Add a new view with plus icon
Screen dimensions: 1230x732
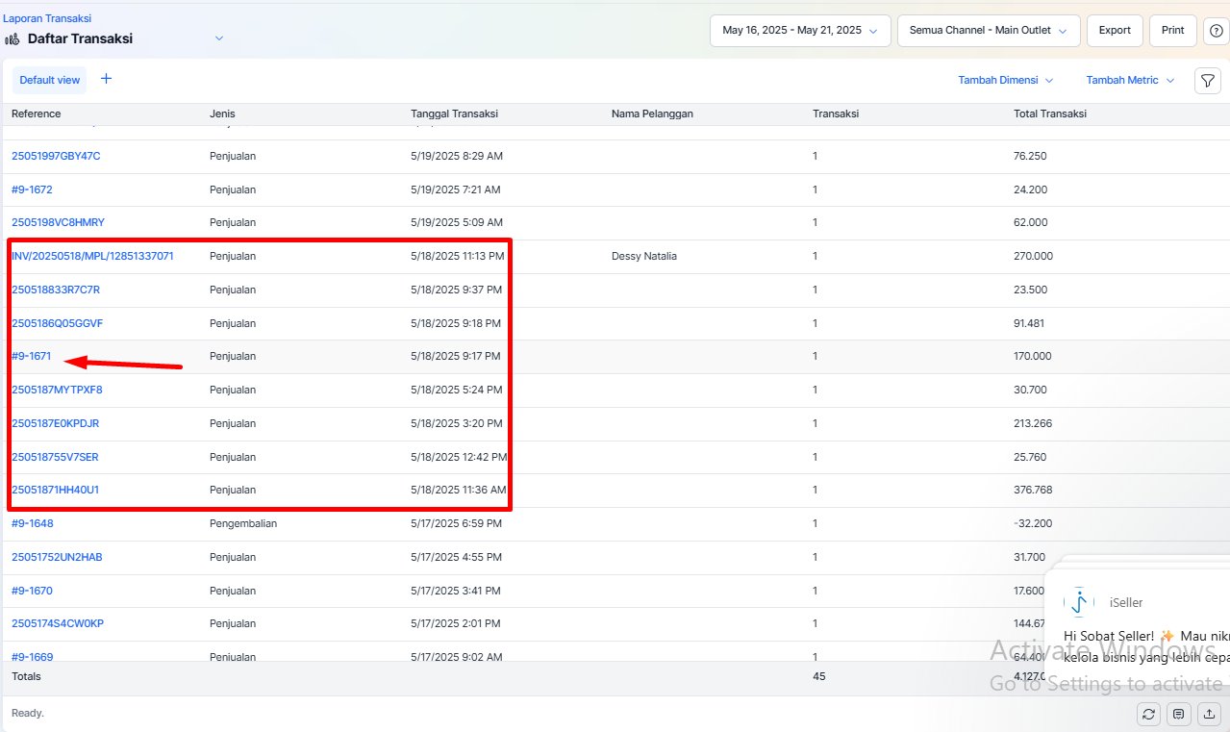coord(107,80)
